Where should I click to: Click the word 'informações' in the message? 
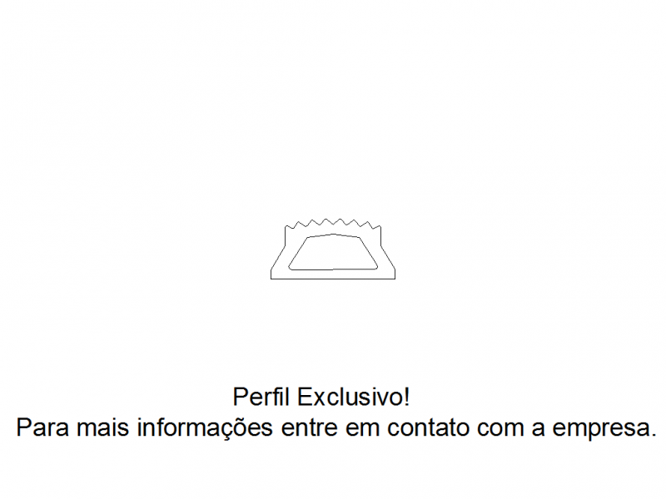pyautogui.click(x=205, y=427)
